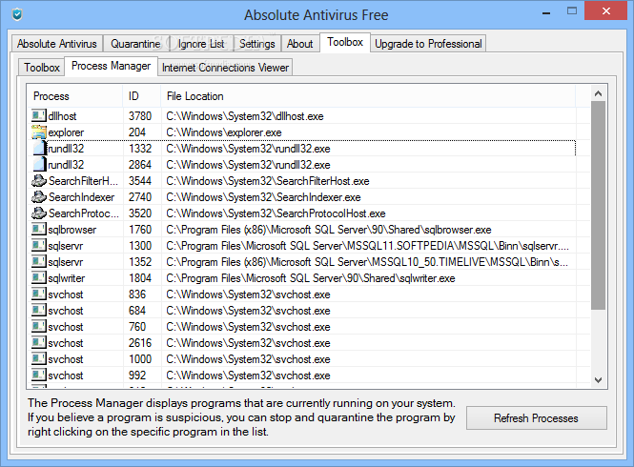
Task: Close the Absolute Antivirus Free window
Action: [x=605, y=10]
